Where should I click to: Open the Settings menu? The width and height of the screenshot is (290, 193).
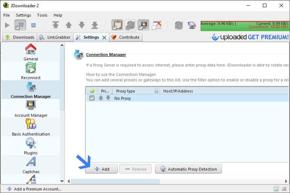[23, 15]
